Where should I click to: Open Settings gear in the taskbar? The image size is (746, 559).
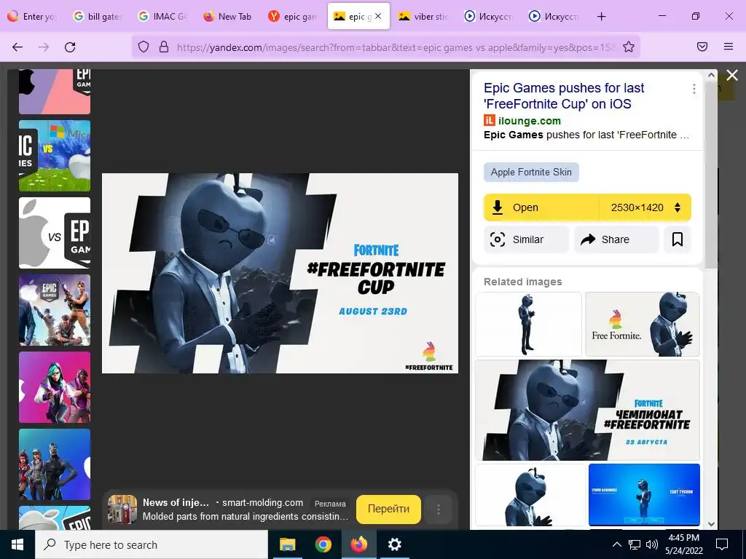pyautogui.click(x=394, y=544)
